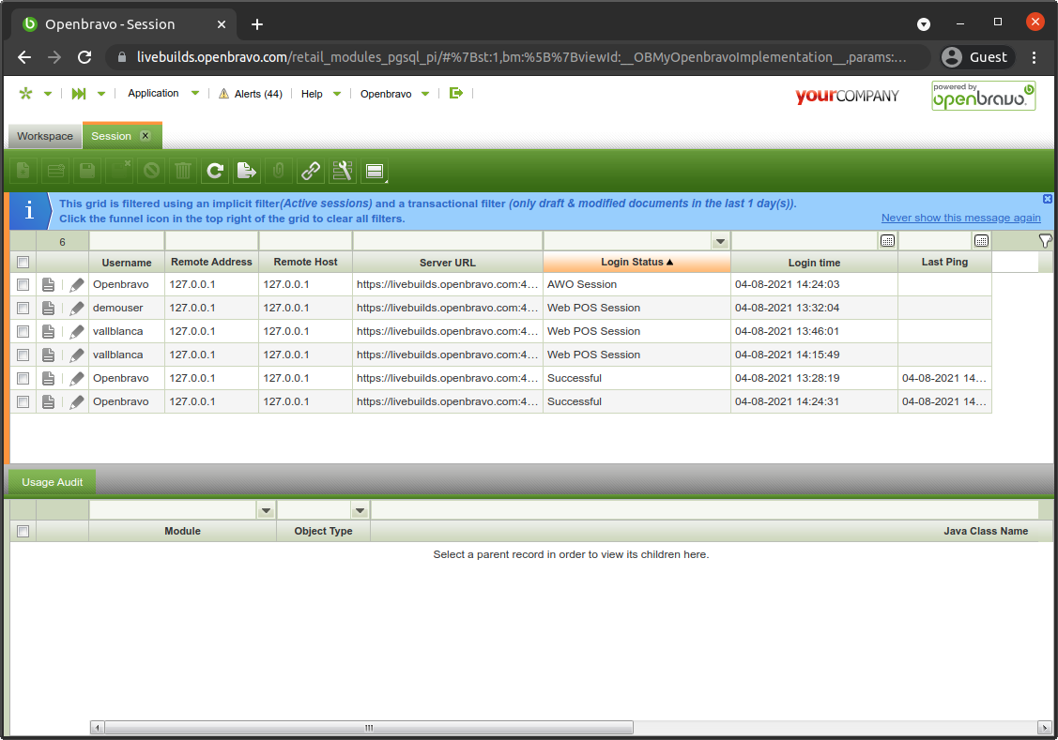Select checkbox for the demouser row
The height and width of the screenshot is (740, 1058).
pos(23,309)
